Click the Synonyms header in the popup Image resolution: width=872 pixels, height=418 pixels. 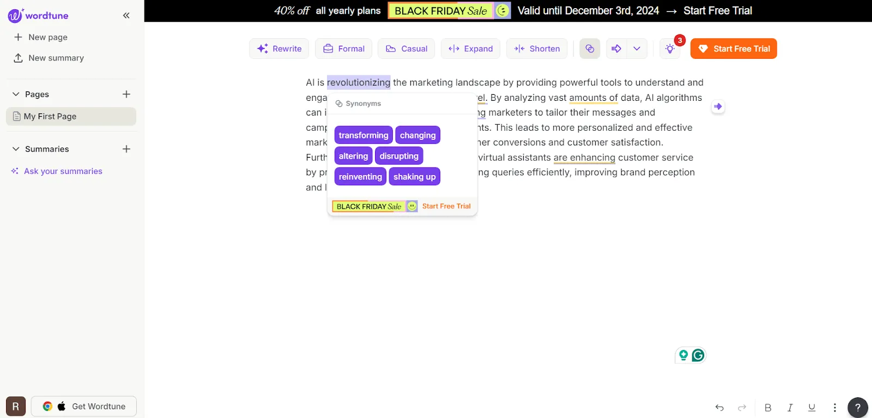coord(358,104)
